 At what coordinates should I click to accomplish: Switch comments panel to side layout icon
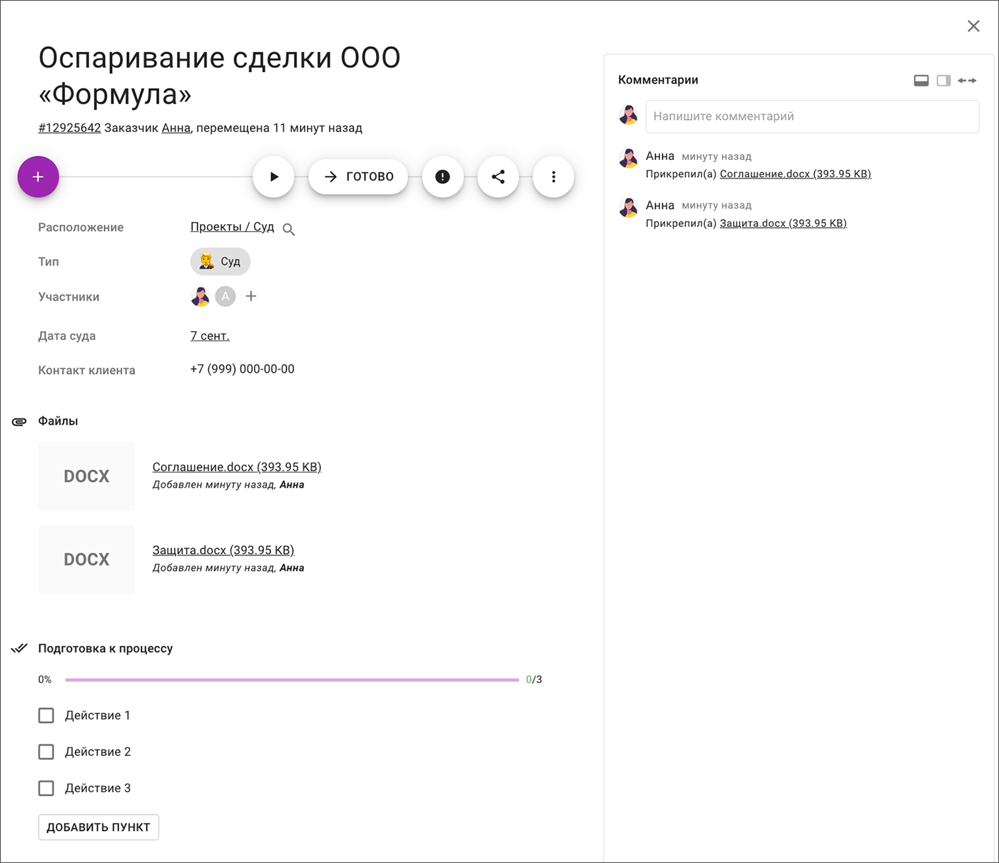944,81
